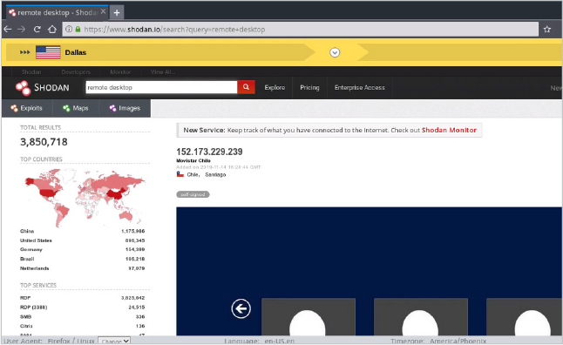Click the second user avatar in screenshot
Screen dimensions: 563x345
click(x=420, y=316)
